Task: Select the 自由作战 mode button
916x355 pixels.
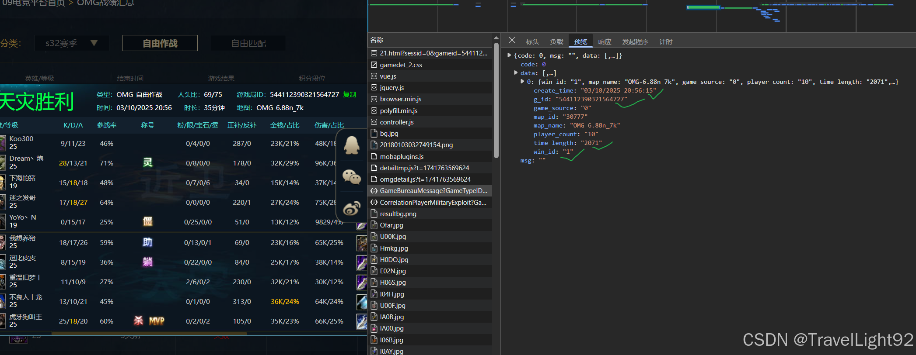Action: coord(160,43)
